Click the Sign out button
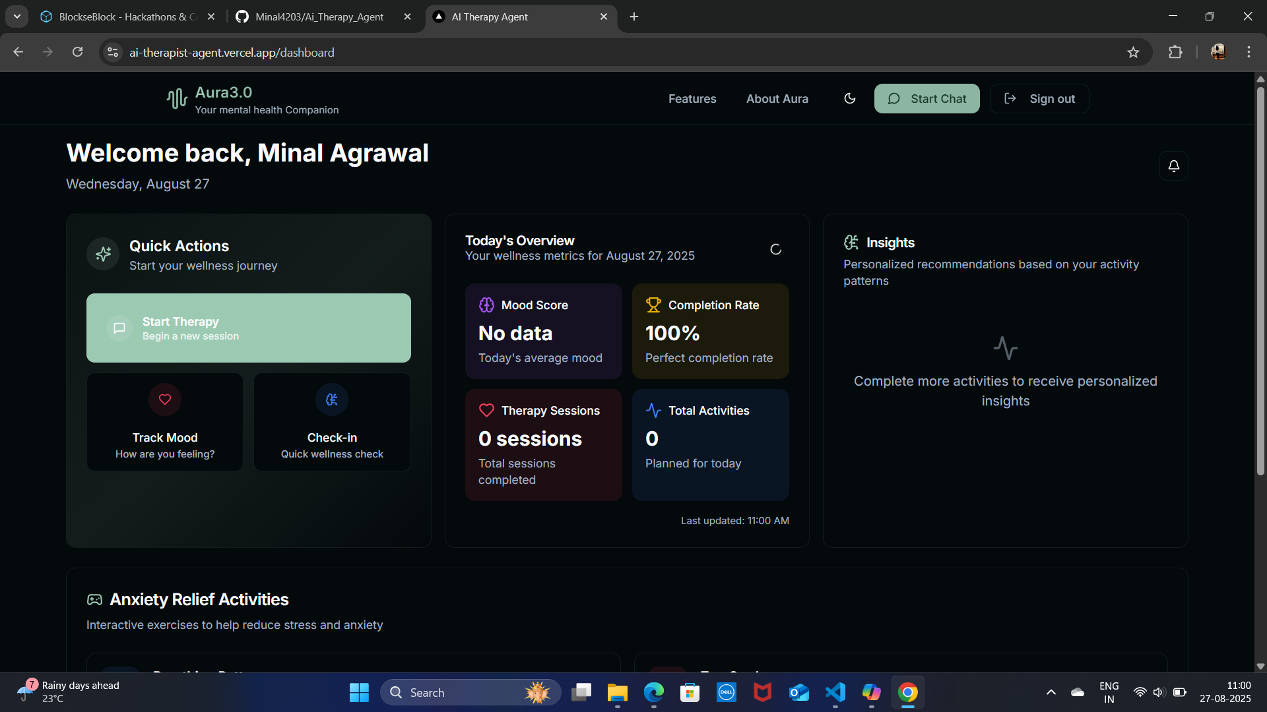The height and width of the screenshot is (712, 1267). coord(1039,98)
